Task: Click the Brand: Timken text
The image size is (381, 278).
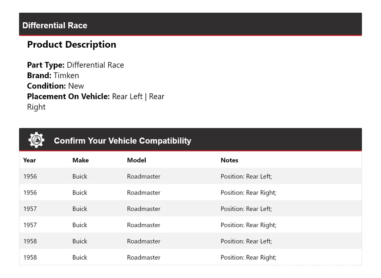Action: (x=53, y=75)
